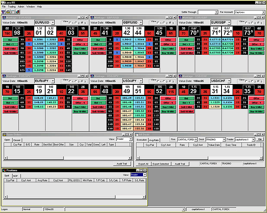Click the status bar message dropdown arrow
The image size is (267, 213).
point(183,209)
